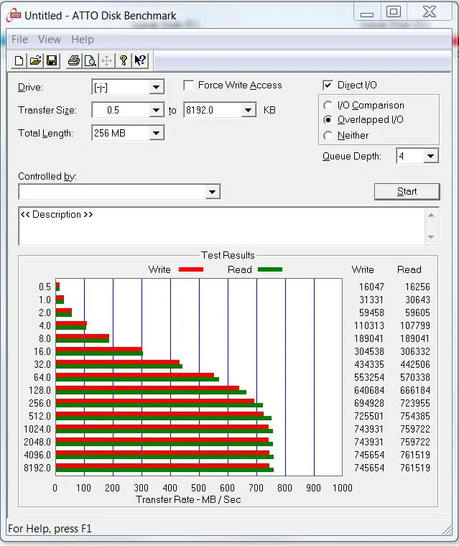459x546 pixels.
Task: Select the I/O Comparison radio button
Action: 328,105
